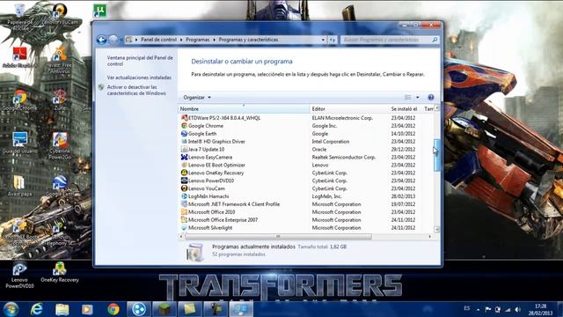The width and height of the screenshot is (563, 317).
Task: Open Ventana principal del Panel de control
Action: click(x=140, y=61)
